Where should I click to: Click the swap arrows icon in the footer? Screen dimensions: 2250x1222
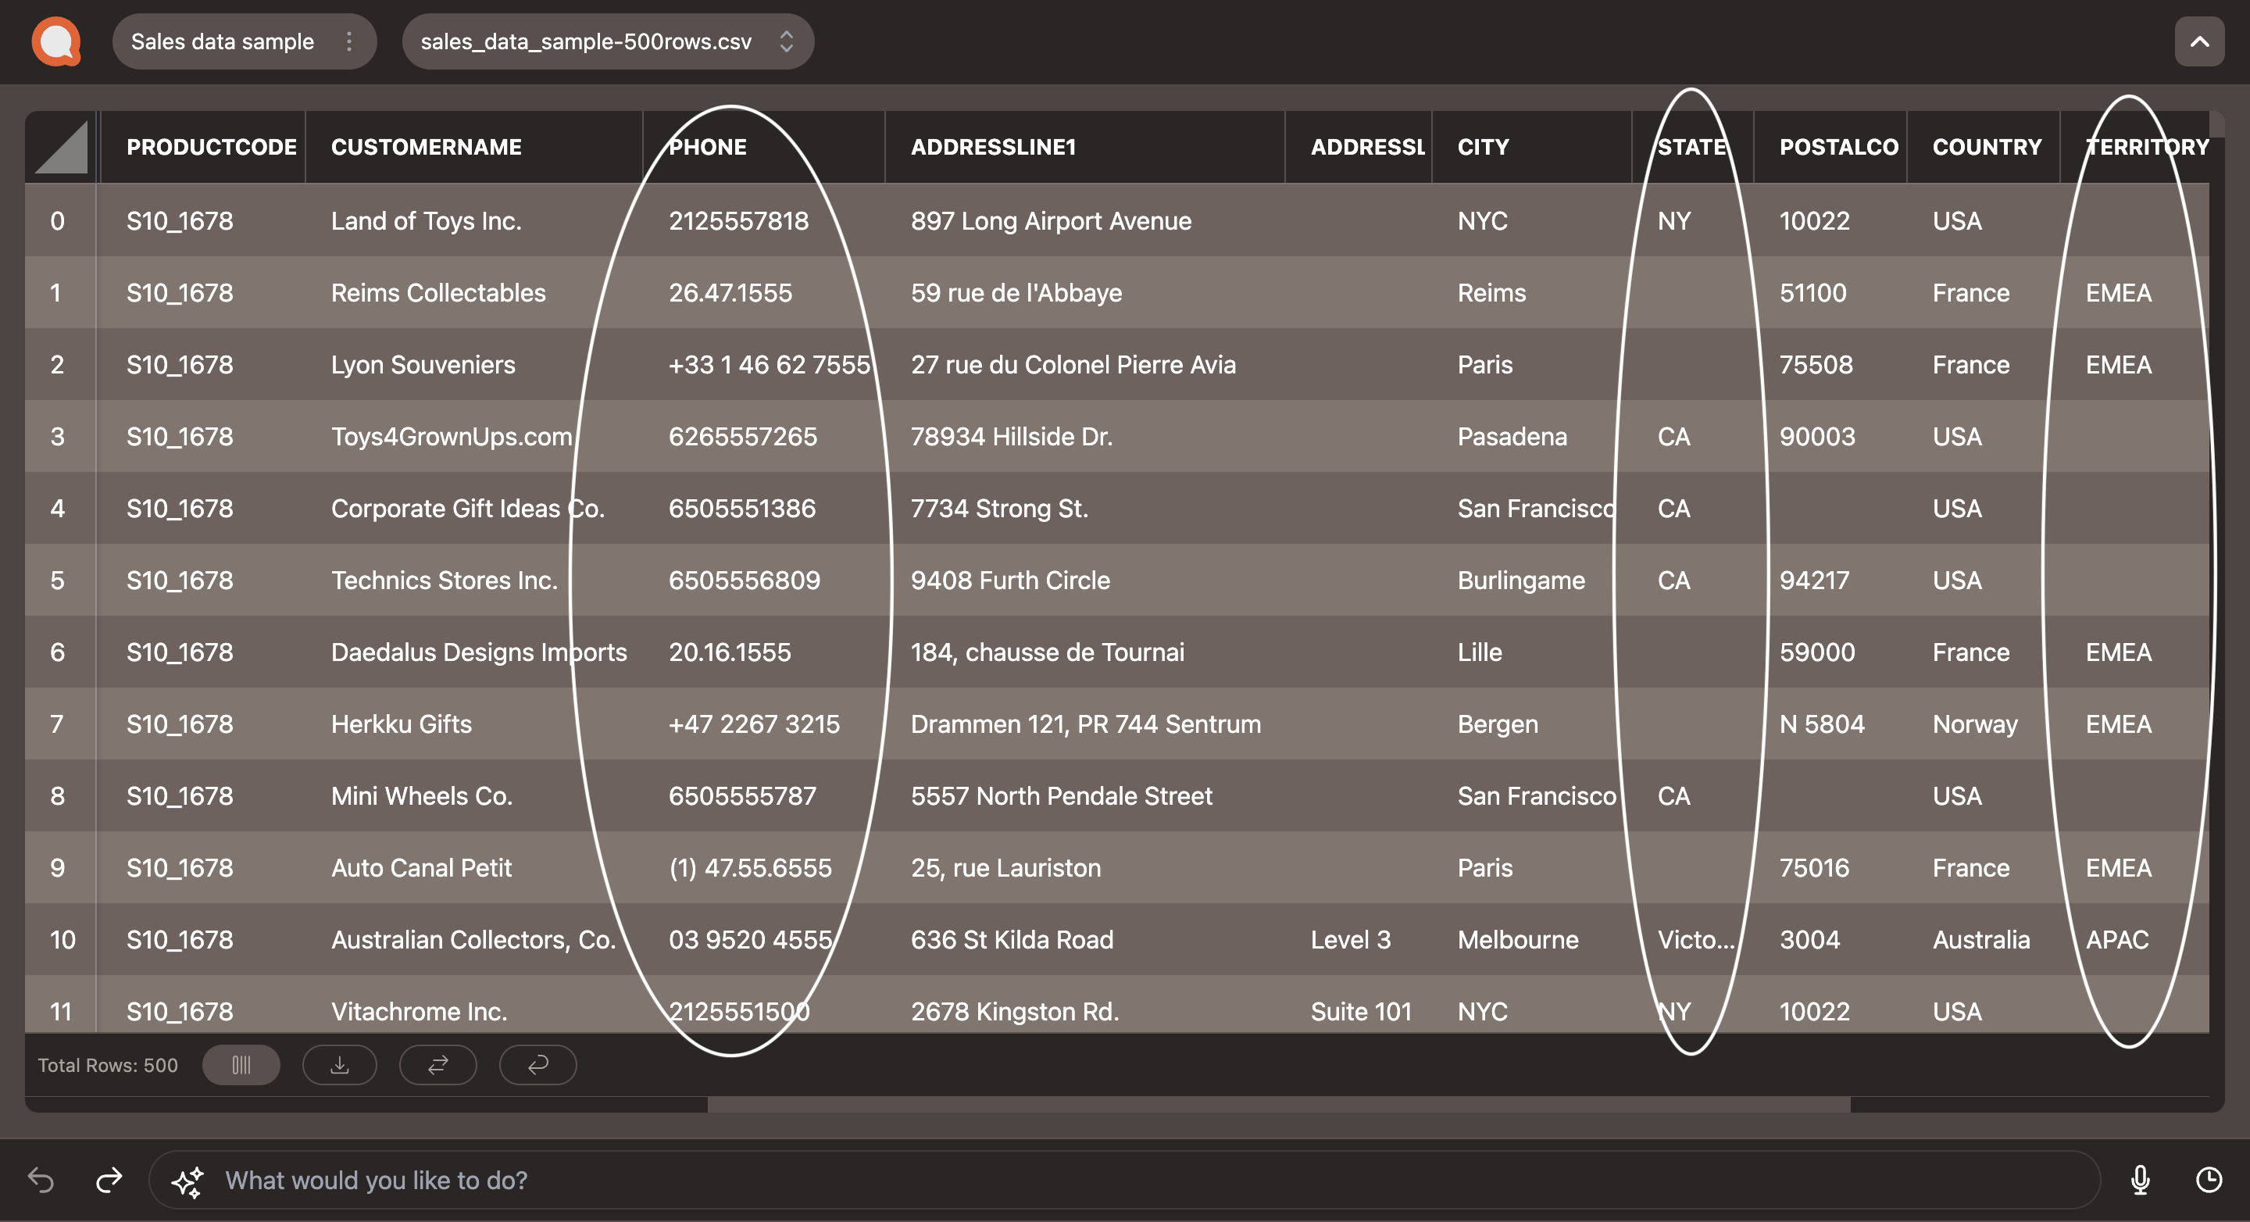tap(437, 1065)
